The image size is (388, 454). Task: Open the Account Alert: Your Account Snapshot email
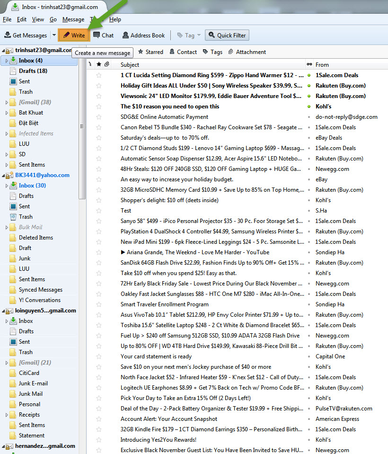(168, 419)
